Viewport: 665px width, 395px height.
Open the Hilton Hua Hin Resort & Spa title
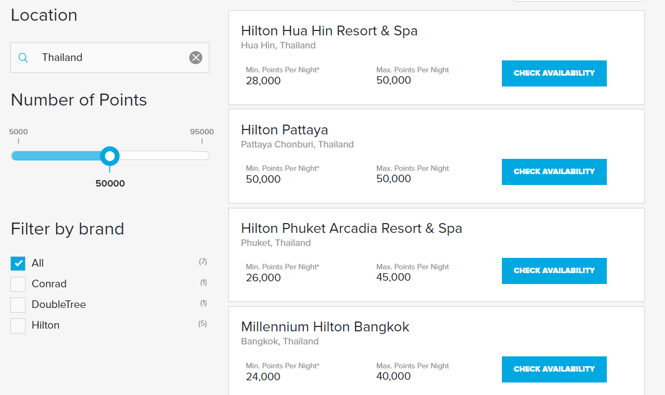329,31
